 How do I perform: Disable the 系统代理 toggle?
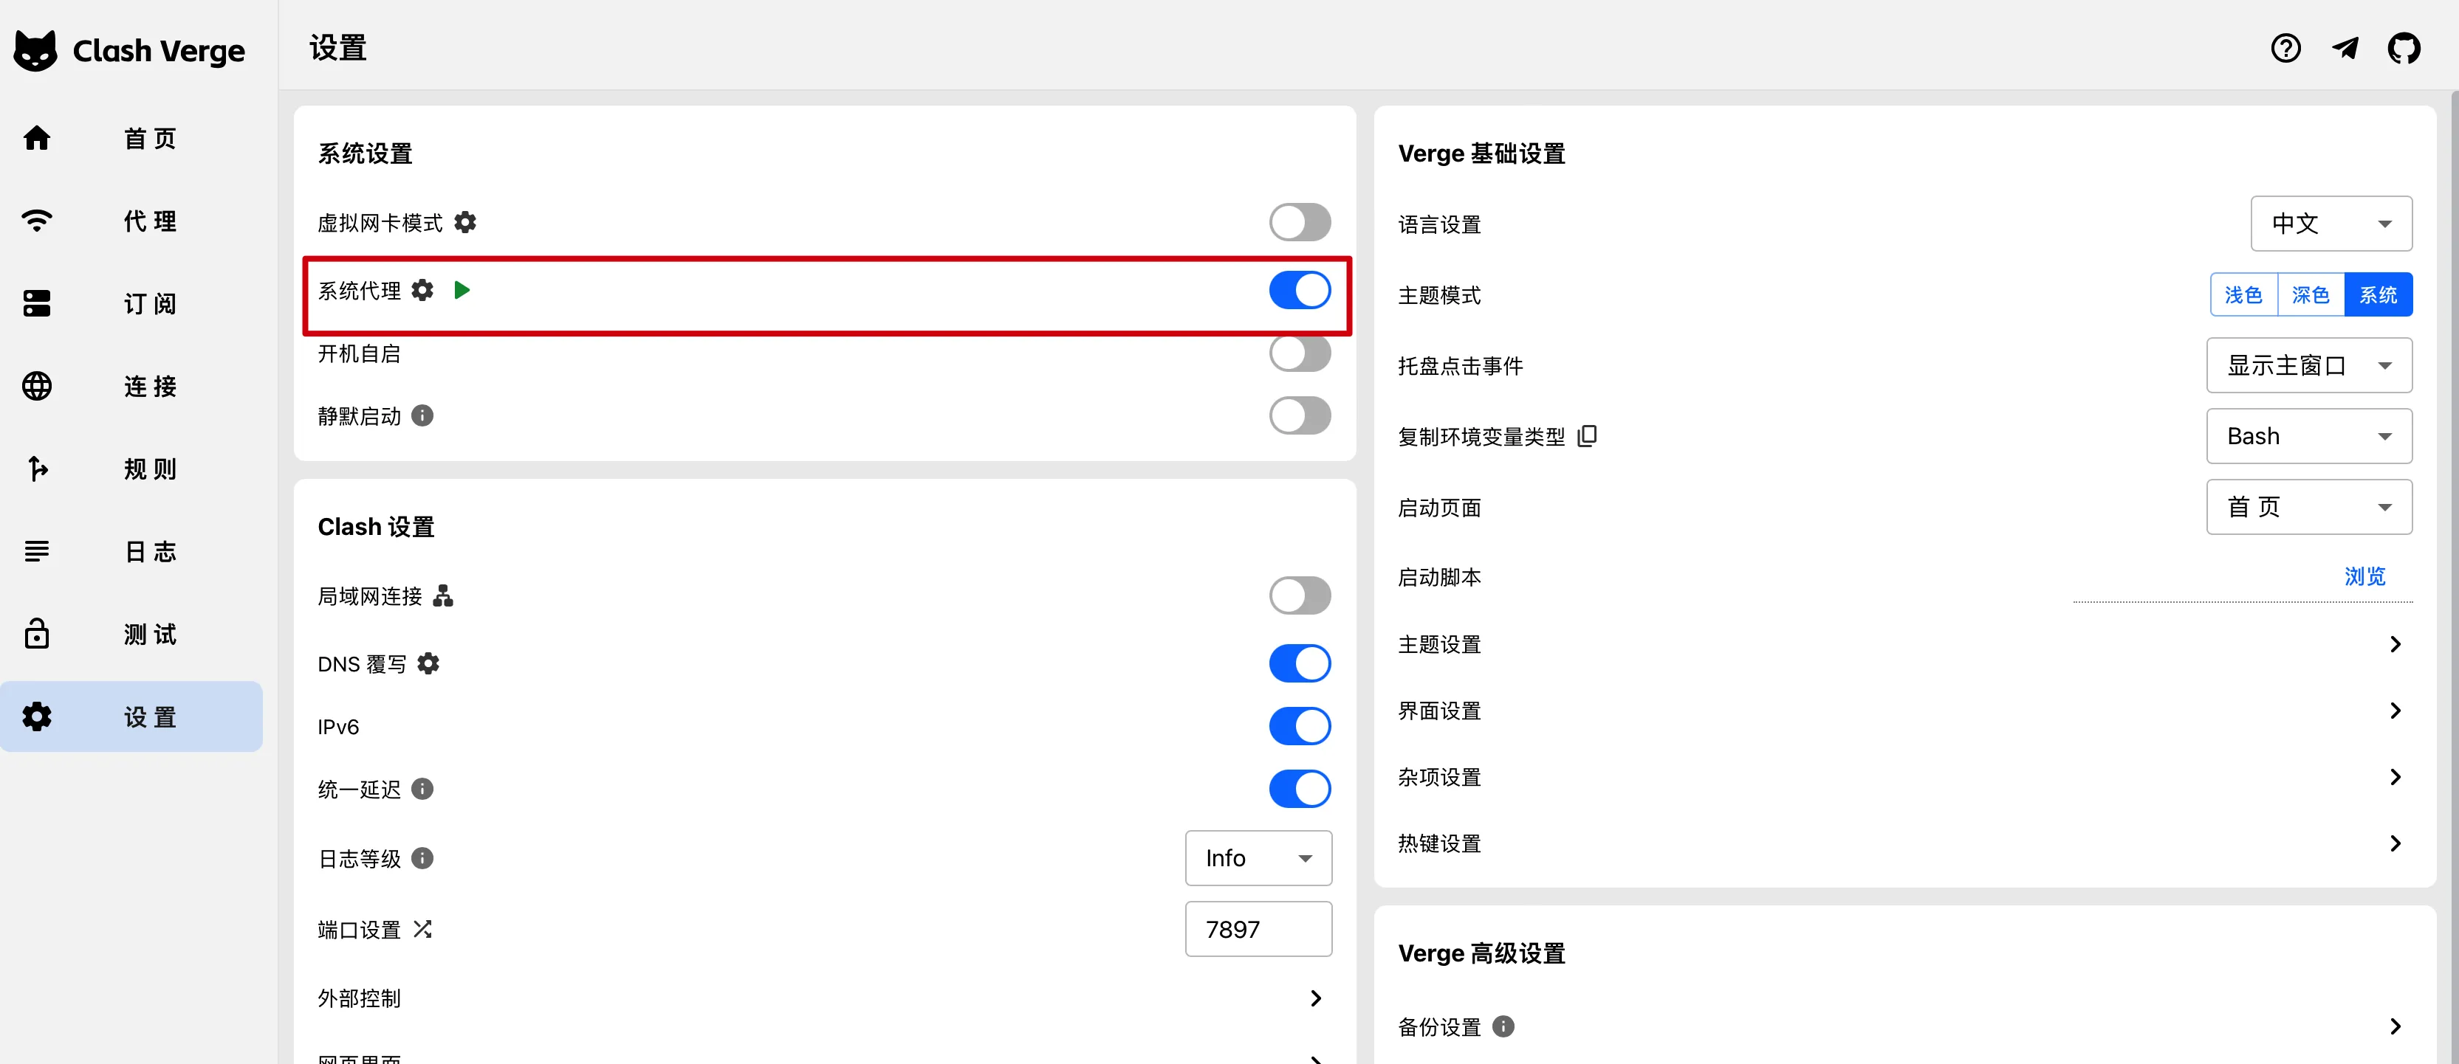pyautogui.click(x=1300, y=290)
